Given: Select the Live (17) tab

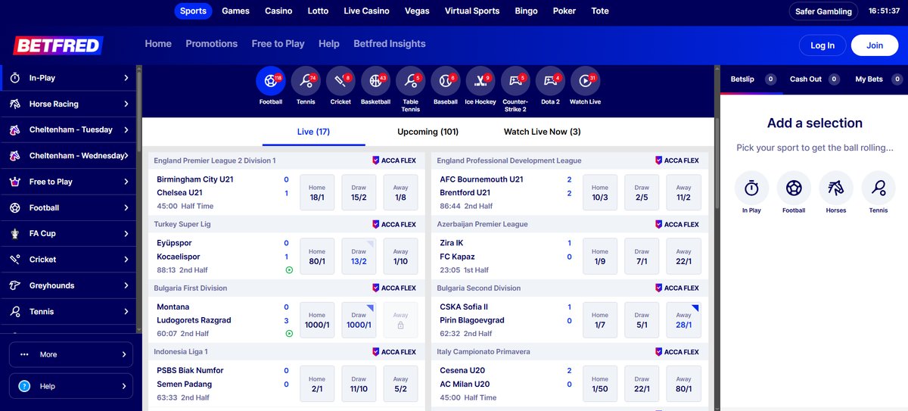Looking at the screenshot, I should tap(313, 132).
